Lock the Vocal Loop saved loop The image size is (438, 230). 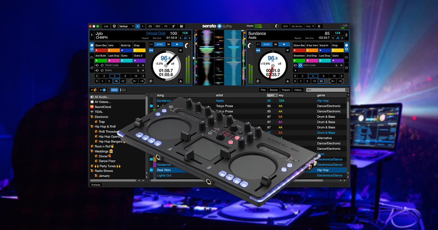tap(138, 65)
